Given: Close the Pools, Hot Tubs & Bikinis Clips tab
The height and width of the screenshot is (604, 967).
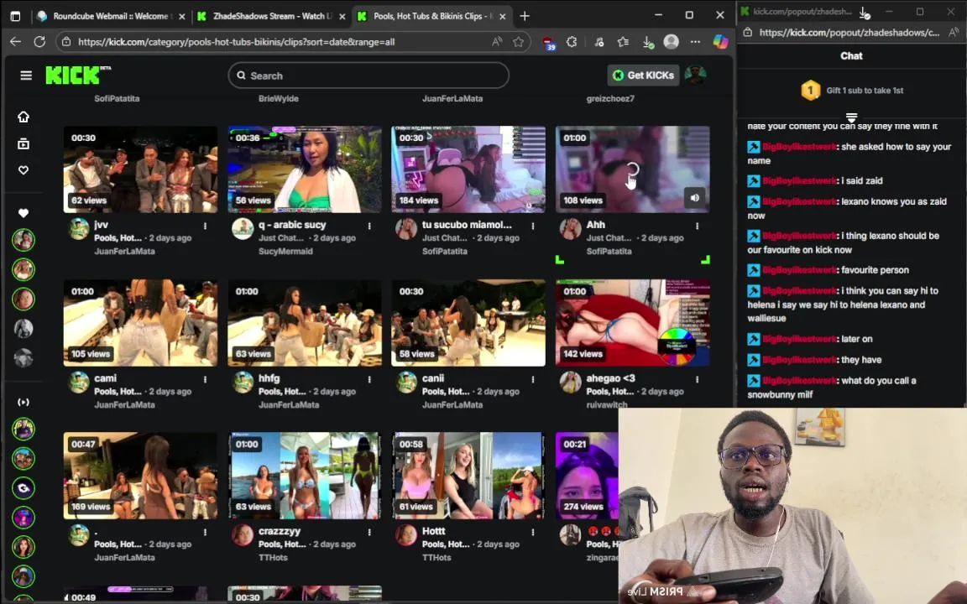Looking at the screenshot, I should [502, 17].
